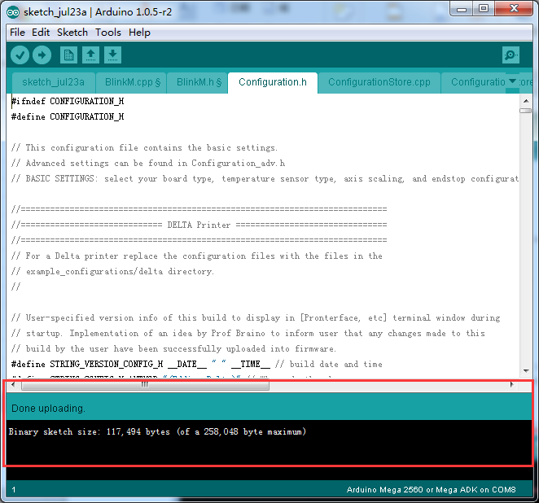
Task: Click the horizontal scrollbar right arrow
Action: (512, 384)
